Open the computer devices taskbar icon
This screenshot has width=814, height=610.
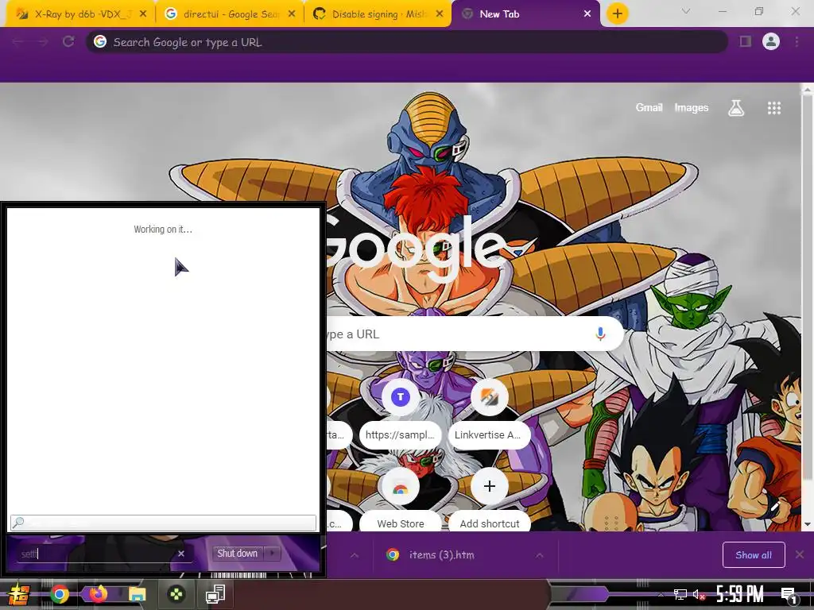(x=215, y=594)
